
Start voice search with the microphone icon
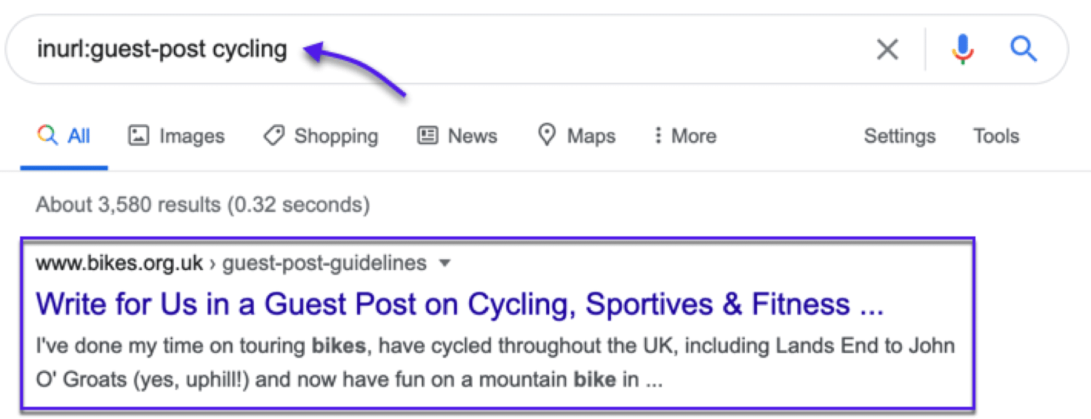pyautogui.click(x=962, y=49)
